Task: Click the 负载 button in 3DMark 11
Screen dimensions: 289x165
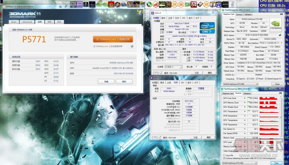Action: (106, 82)
